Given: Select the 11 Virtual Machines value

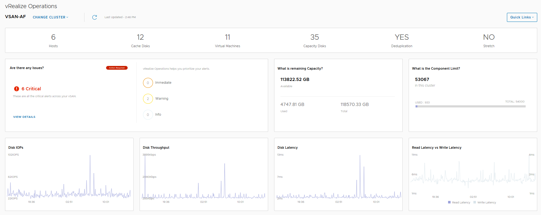Looking at the screenshot, I should pos(227,37).
